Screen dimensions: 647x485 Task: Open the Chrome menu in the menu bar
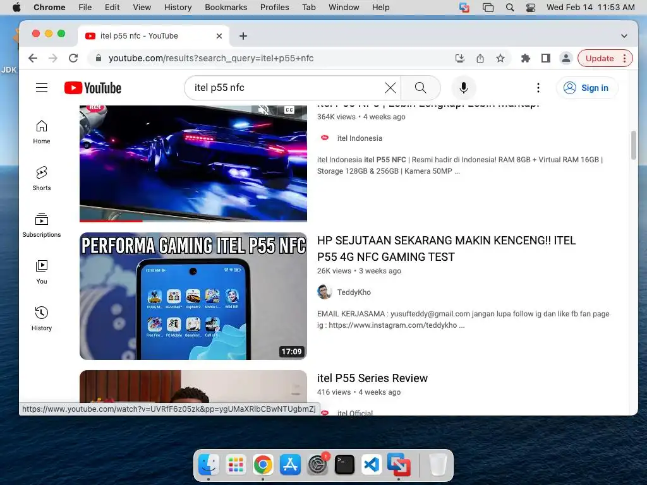point(49,8)
